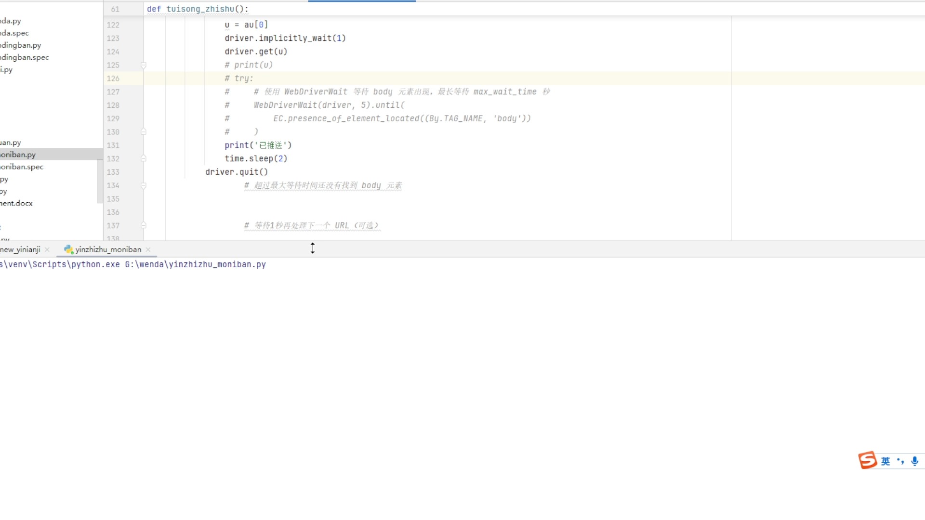Collapse the fold marker at line 125
The height and width of the screenshot is (520, 925).
[x=143, y=65]
